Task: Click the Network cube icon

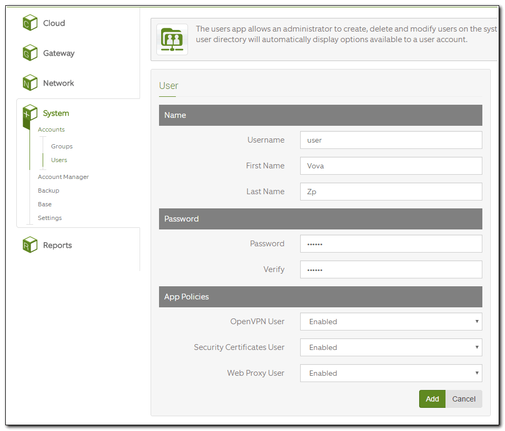Action: point(30,83)
